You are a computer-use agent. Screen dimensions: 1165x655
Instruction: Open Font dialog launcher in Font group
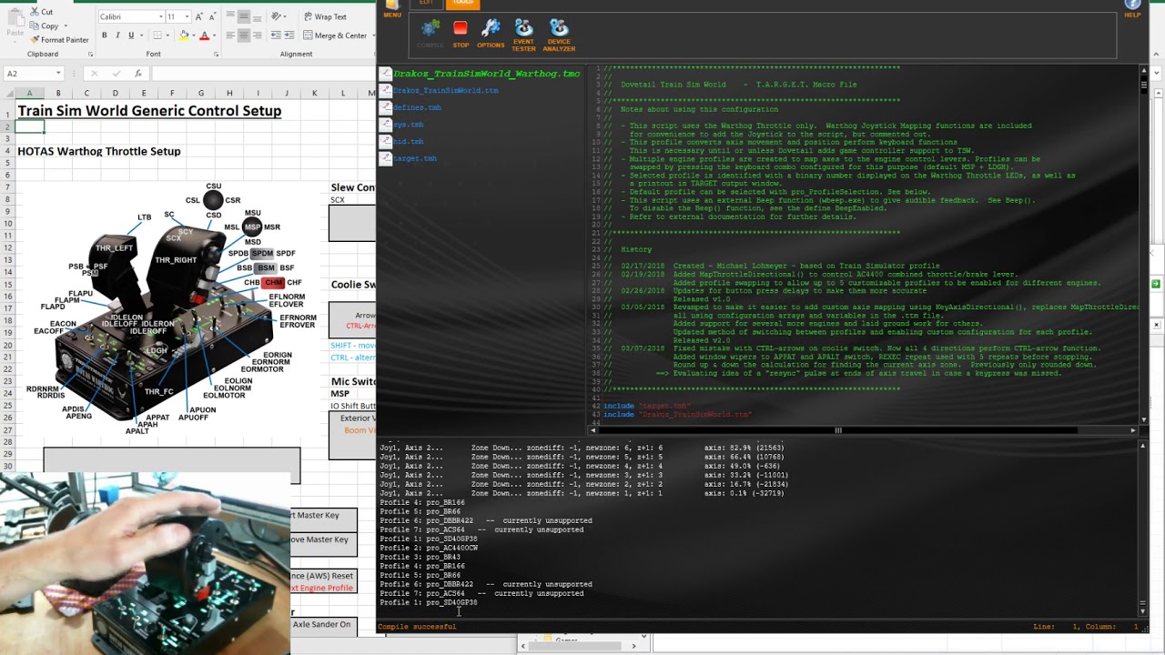click(x=218, y=54)
